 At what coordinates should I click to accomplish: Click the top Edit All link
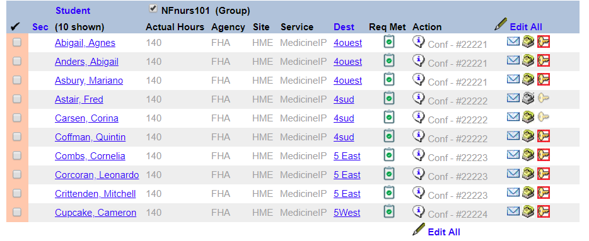[525, 27]
